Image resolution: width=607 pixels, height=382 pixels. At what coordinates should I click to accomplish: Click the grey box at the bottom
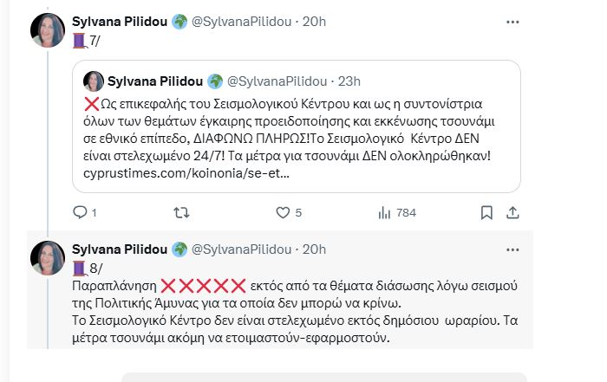point(323,377)
